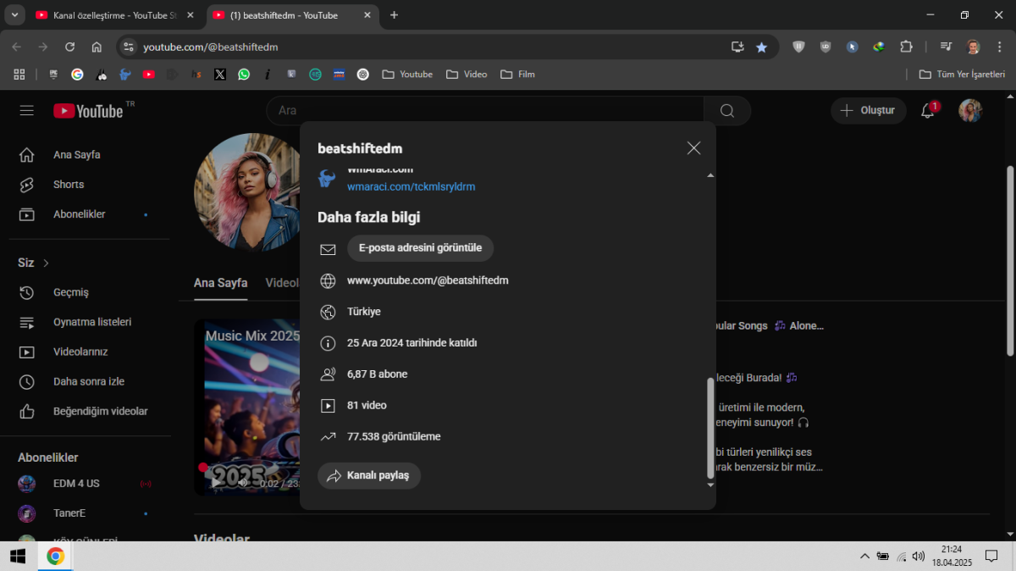Viewport: 1016px width, 571px height.
Task: Open the Windows Start menu
Action: click(x=17, y=557)
